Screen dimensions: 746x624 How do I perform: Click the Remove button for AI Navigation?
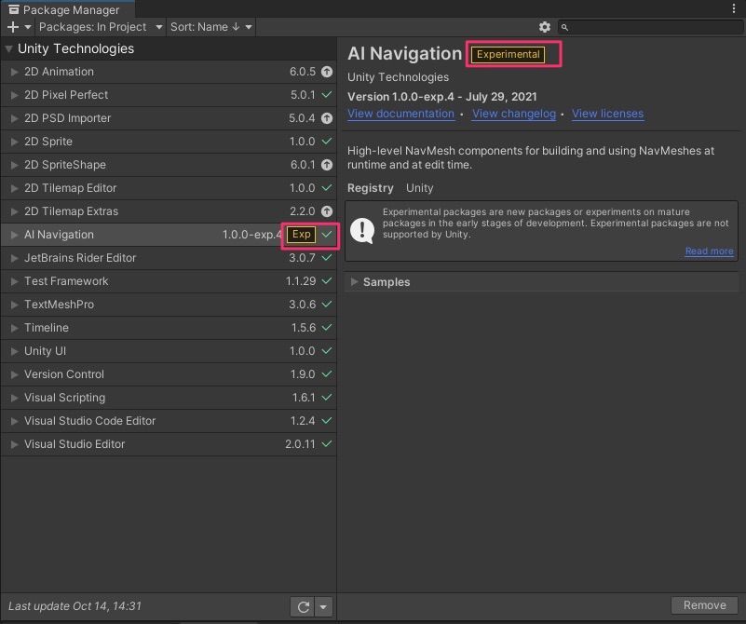pos(704,604)
